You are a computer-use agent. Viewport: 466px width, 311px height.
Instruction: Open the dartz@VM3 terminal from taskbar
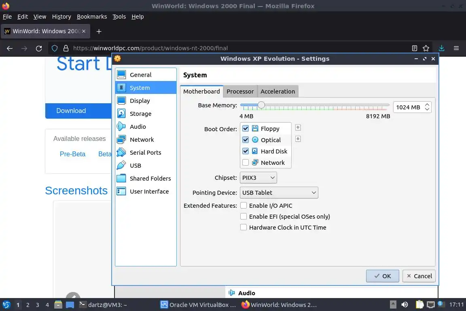(x=103, y=305)
